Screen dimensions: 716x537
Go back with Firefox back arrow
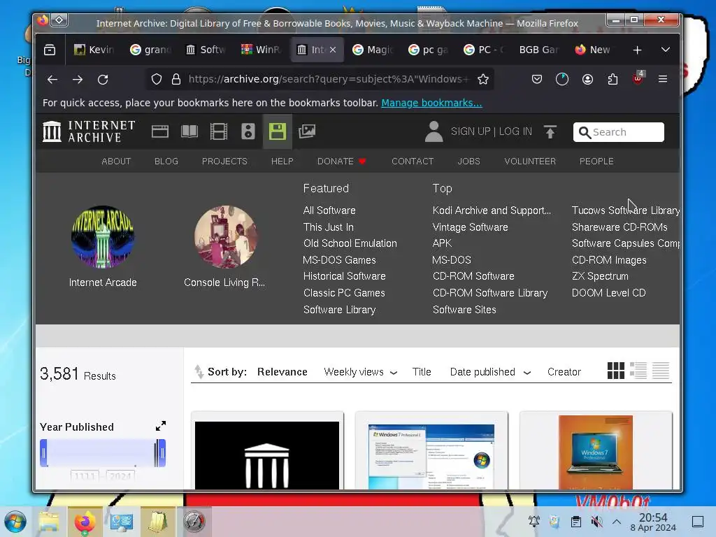pyautogui.click(x=52, y=80)
